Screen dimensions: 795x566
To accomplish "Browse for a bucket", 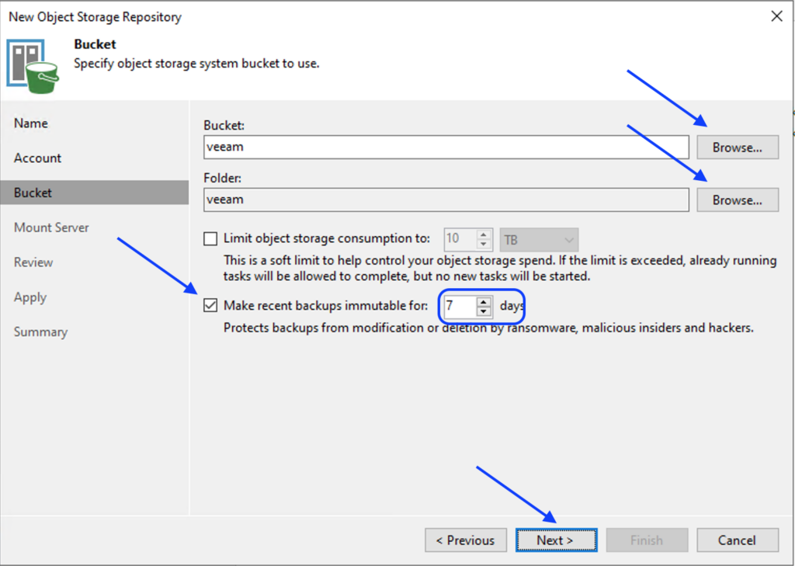I will coord(737,148).
